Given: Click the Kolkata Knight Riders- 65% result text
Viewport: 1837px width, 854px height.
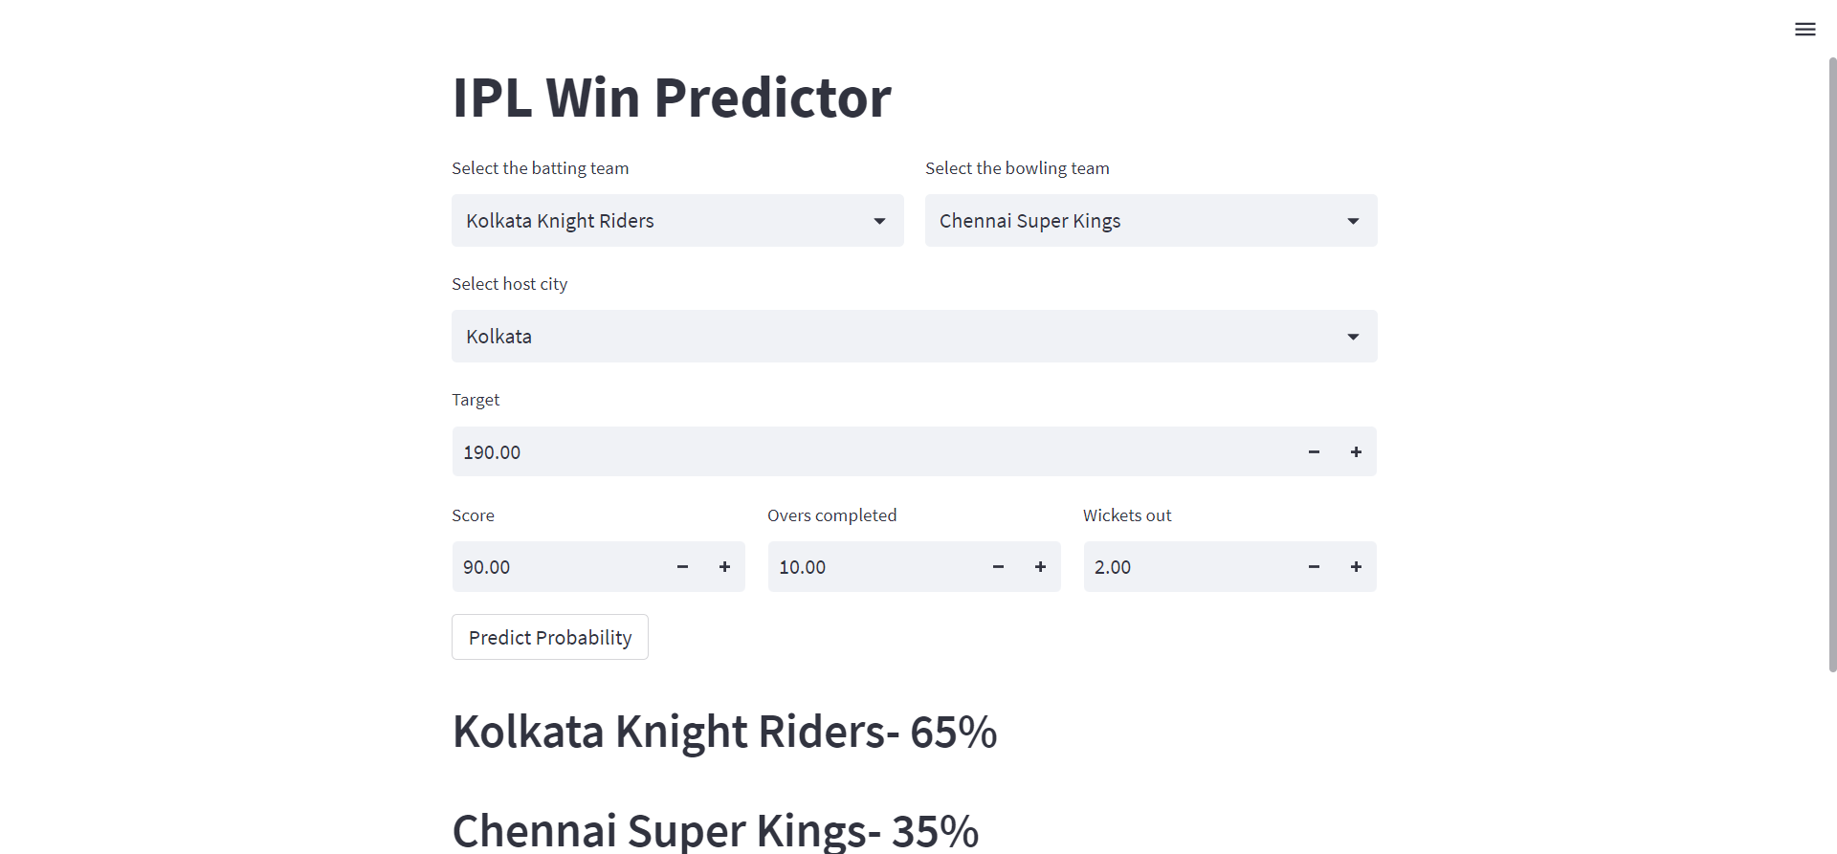Looking at the screenshot, I should 724,732.
